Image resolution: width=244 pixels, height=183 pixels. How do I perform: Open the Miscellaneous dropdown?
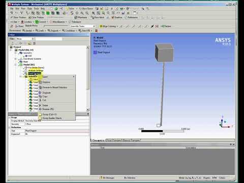coord(58,22)
